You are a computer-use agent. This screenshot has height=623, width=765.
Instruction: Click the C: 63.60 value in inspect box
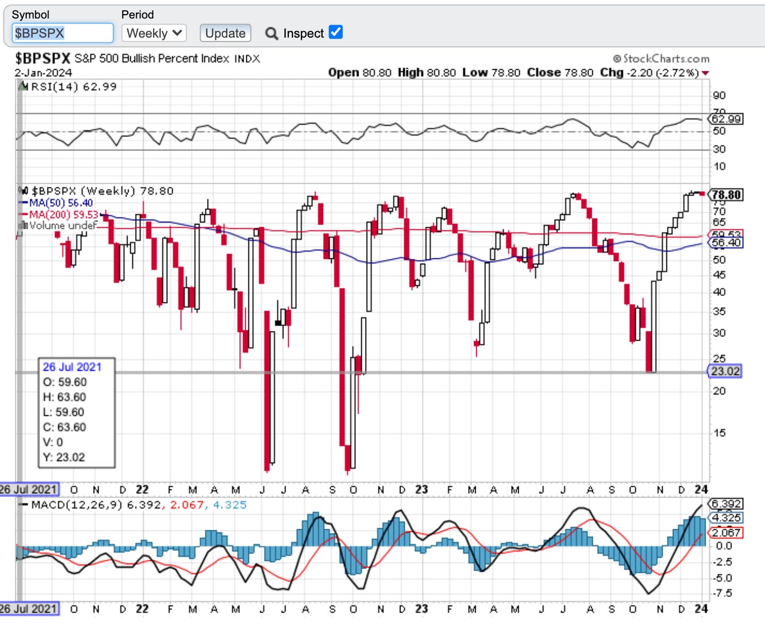[64, 427]
